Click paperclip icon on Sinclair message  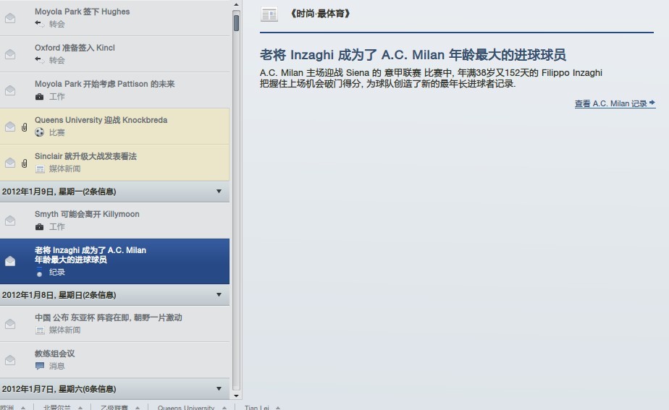click(x=25, y=163)
